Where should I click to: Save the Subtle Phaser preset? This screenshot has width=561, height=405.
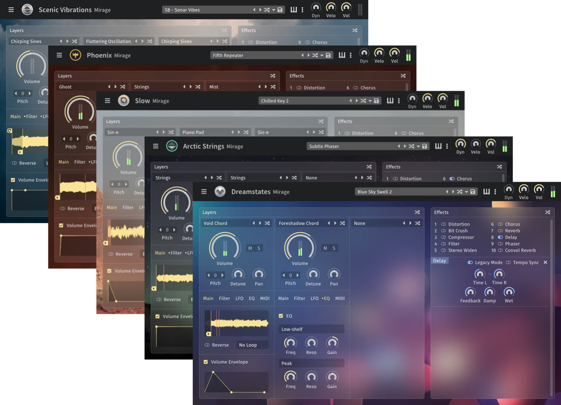coord(424,146)
